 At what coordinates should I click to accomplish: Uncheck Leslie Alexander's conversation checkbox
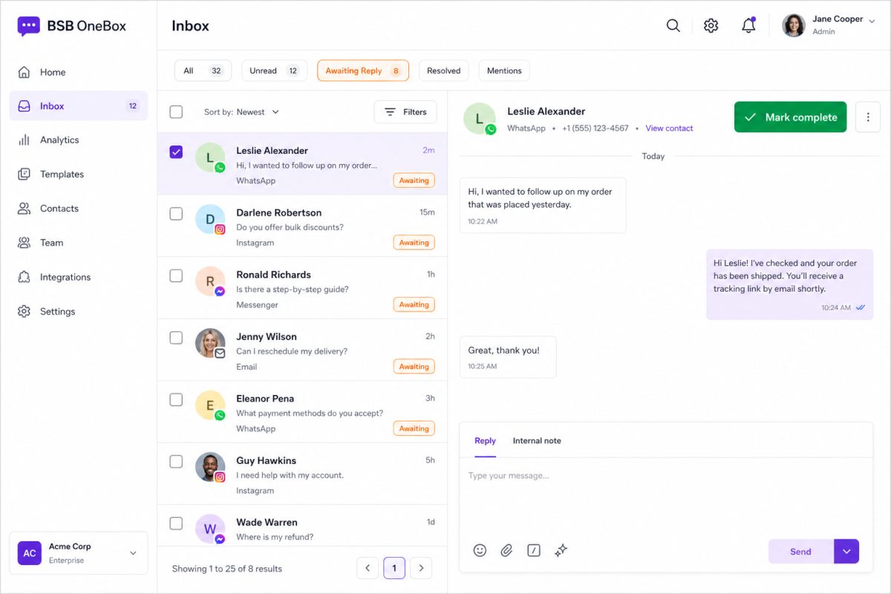(x=176, y=151)
